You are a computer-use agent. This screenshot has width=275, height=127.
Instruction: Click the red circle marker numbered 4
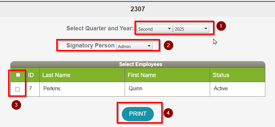pyautogui.click(x=168, y=113)
